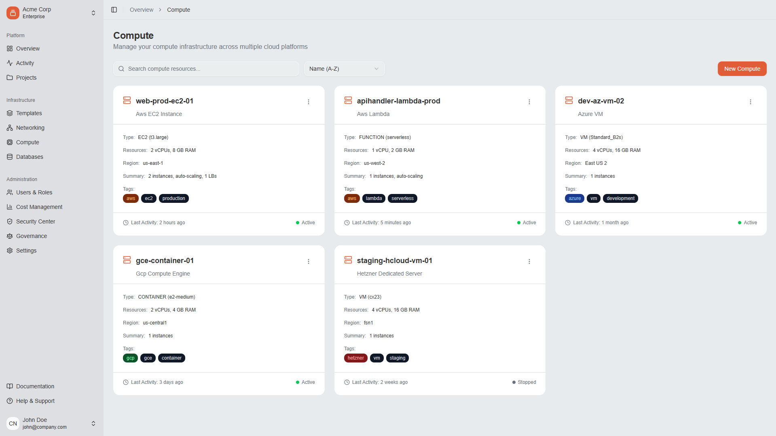The width and height of the screenshot is (776, 436).
Task: Switch to the Overview breadcrumb
Action: pyautogui.click(x=141, y=9)
